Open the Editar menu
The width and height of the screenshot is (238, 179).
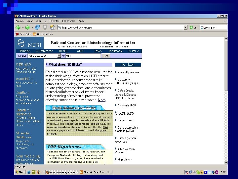coord(30,21)
